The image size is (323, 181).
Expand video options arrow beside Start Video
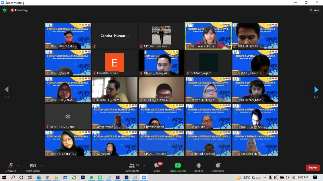pyautogui.click(x=42, y=165)
